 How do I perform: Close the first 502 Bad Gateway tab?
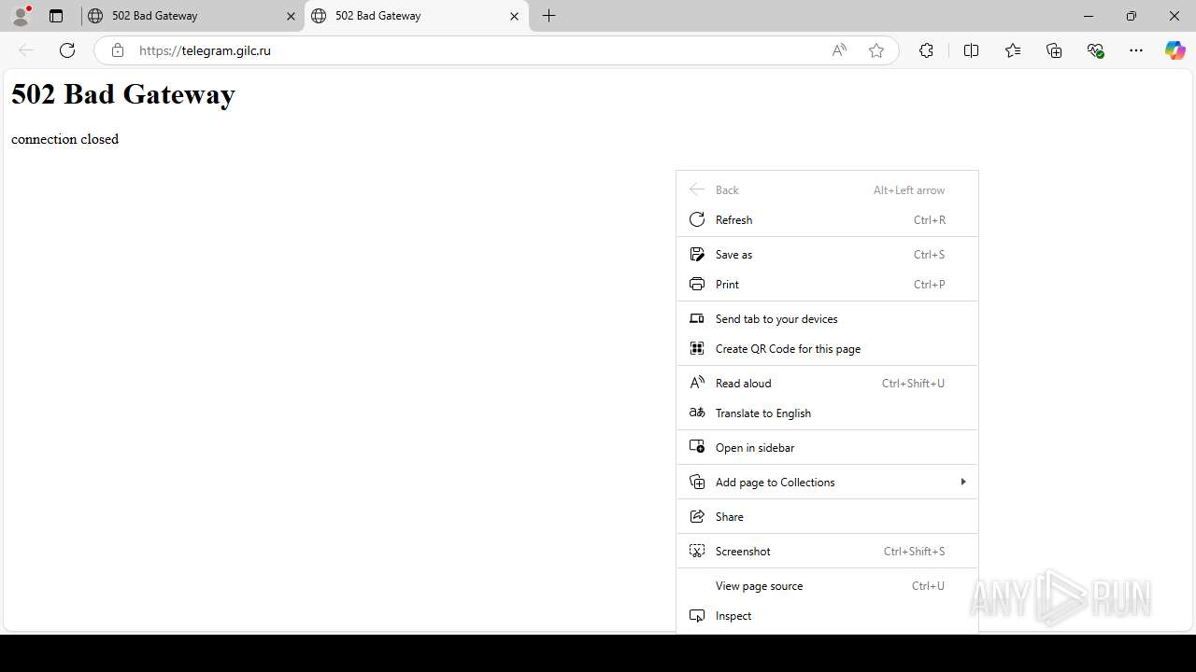tap(291, 16)
